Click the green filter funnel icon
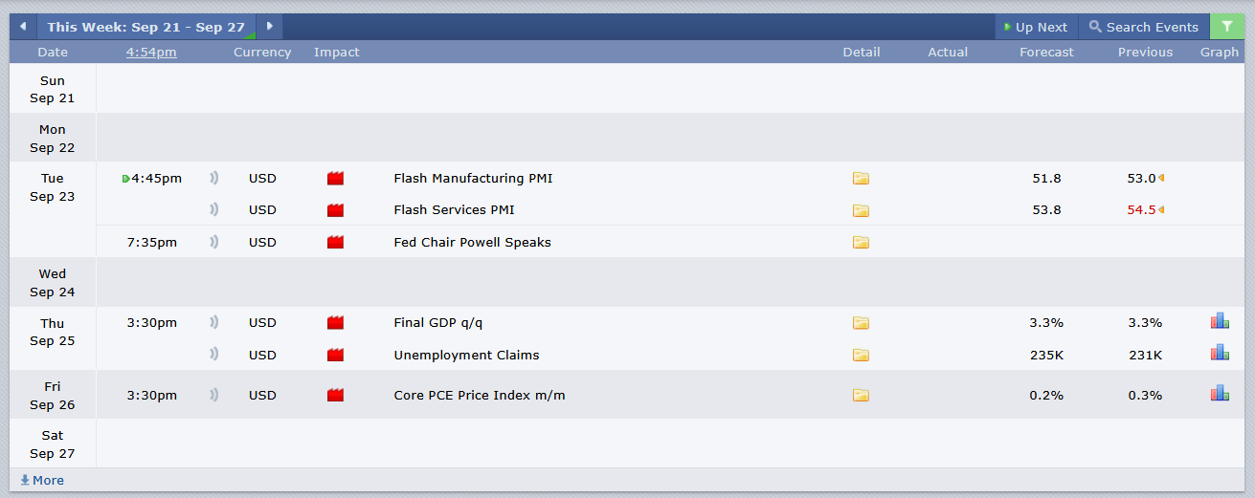This screenshot has width=1255, height=498. [x=1226, y=27]
